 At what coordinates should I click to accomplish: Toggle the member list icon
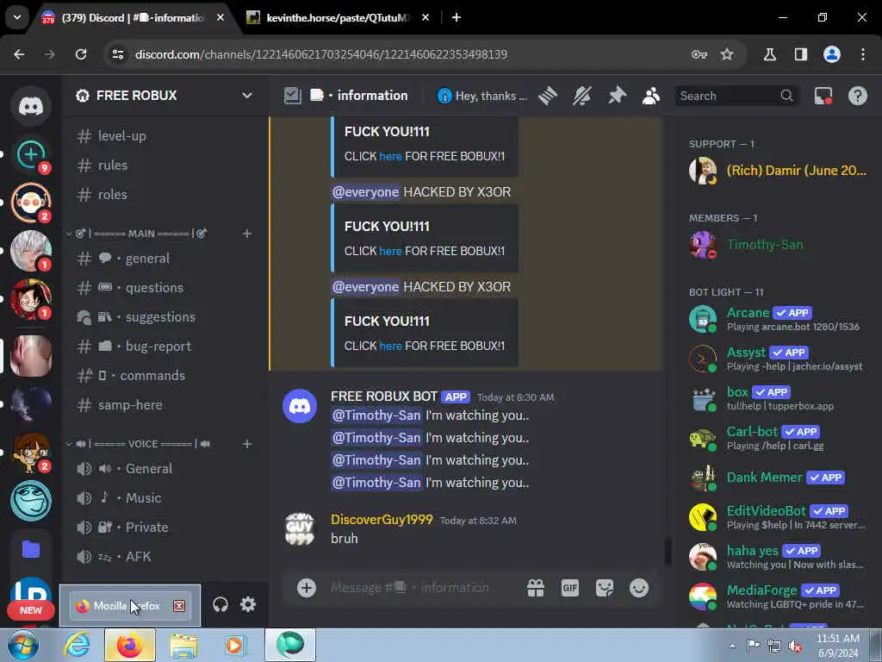click(x=651, y=96)
